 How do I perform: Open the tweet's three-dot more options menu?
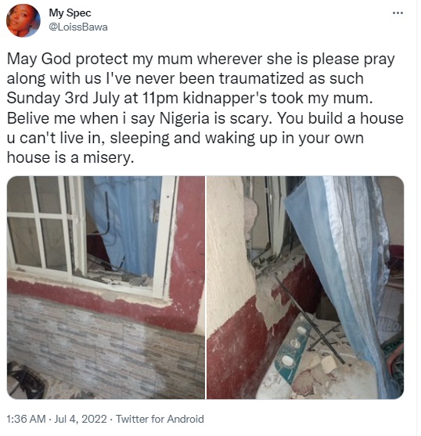coord(398,13)
